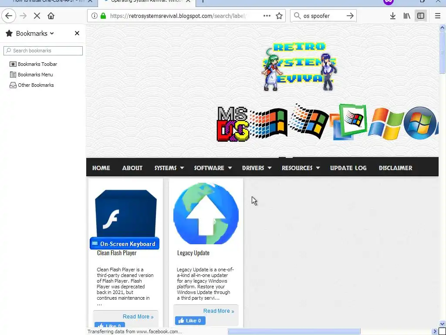This screenshot has width=446, height=335.
Task: Click the On-Screen Keyboard overlay button
Action: (125, 243)
